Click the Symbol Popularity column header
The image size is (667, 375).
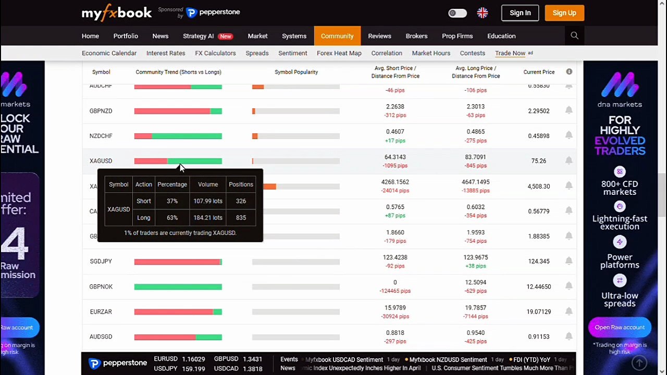pos(296,72)
